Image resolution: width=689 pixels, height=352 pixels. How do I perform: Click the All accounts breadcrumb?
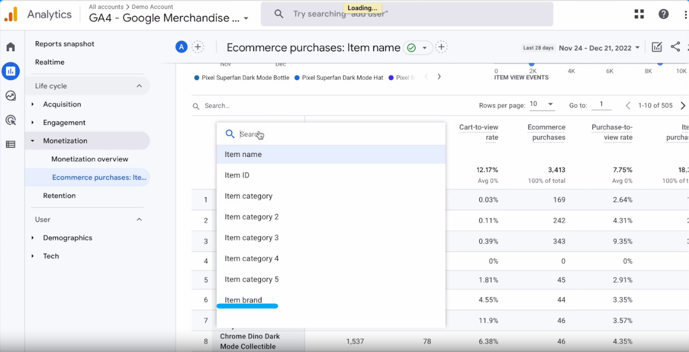(x=106, y=7)
